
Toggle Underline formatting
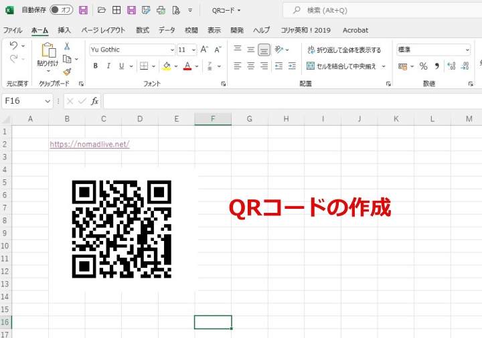121,66
